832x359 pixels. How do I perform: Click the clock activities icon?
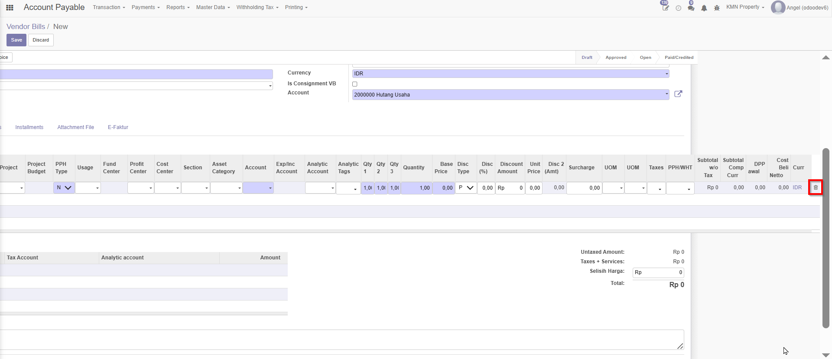pyautogui.click(x=679, y=8)
